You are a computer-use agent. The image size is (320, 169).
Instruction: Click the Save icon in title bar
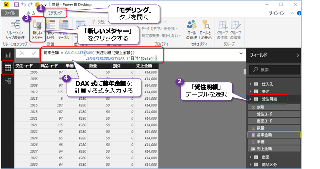coord(16,4)
